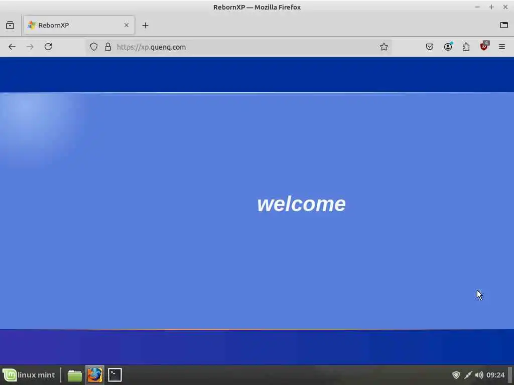514x385 pixels.
Task: Minimize the Firefox window
Action: click(477, 7)
